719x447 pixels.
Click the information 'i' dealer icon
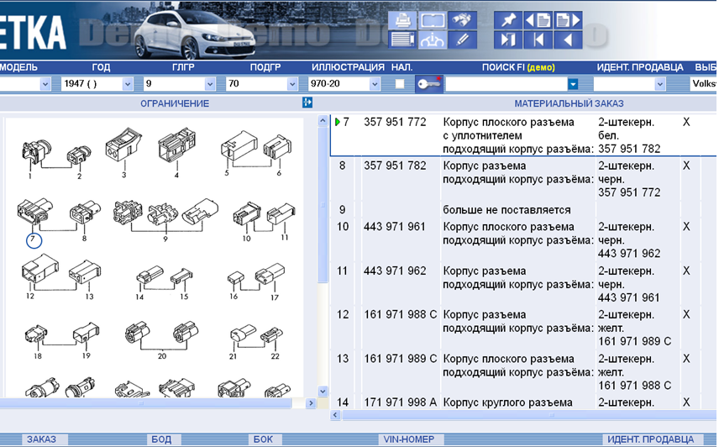[433, 39]
